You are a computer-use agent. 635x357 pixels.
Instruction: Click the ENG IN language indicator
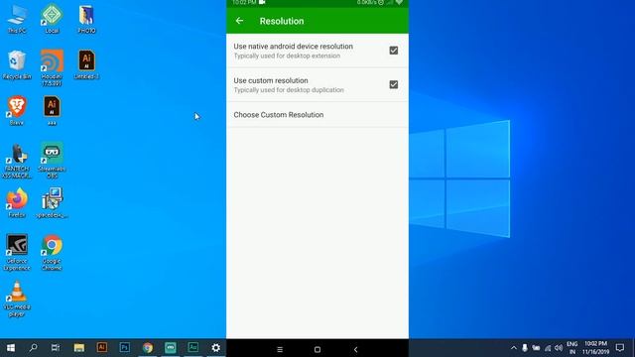(x=571, y=348)
